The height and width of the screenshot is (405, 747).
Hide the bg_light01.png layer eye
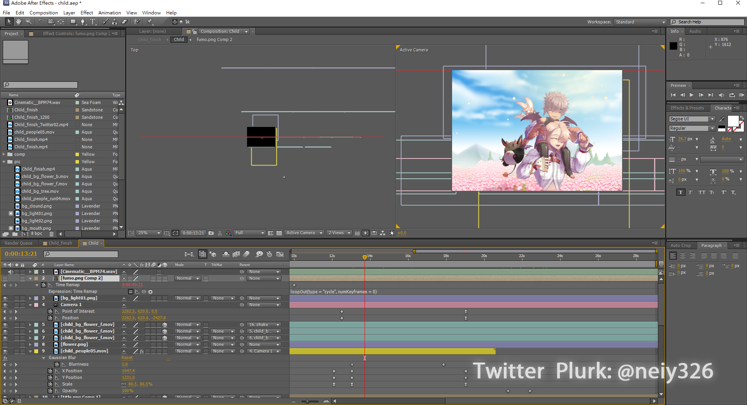[x=5, y=298]
